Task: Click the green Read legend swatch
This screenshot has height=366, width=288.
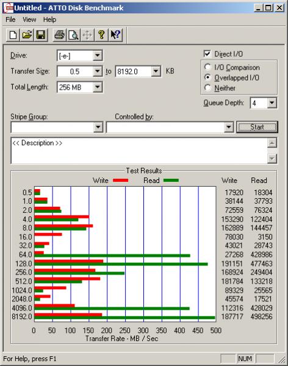Action: [x=171, y=180]
